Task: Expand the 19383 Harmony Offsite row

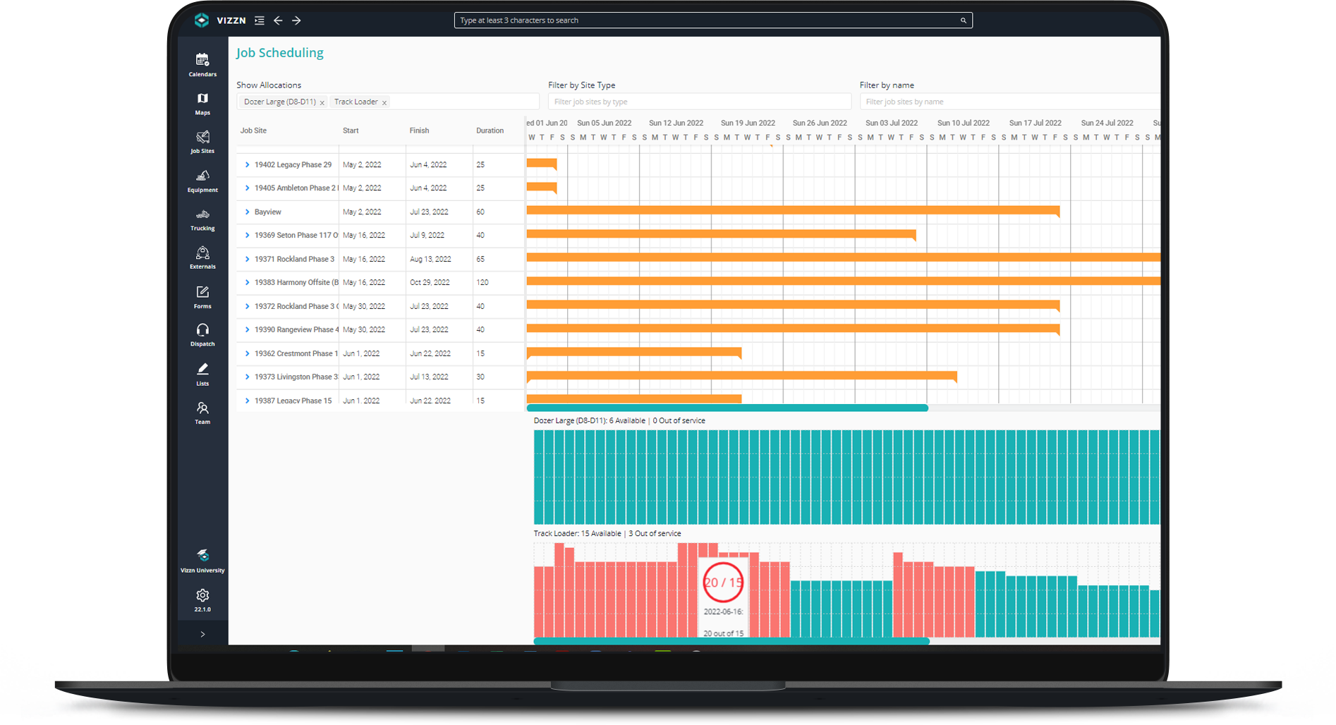Action: coord(247,282)
